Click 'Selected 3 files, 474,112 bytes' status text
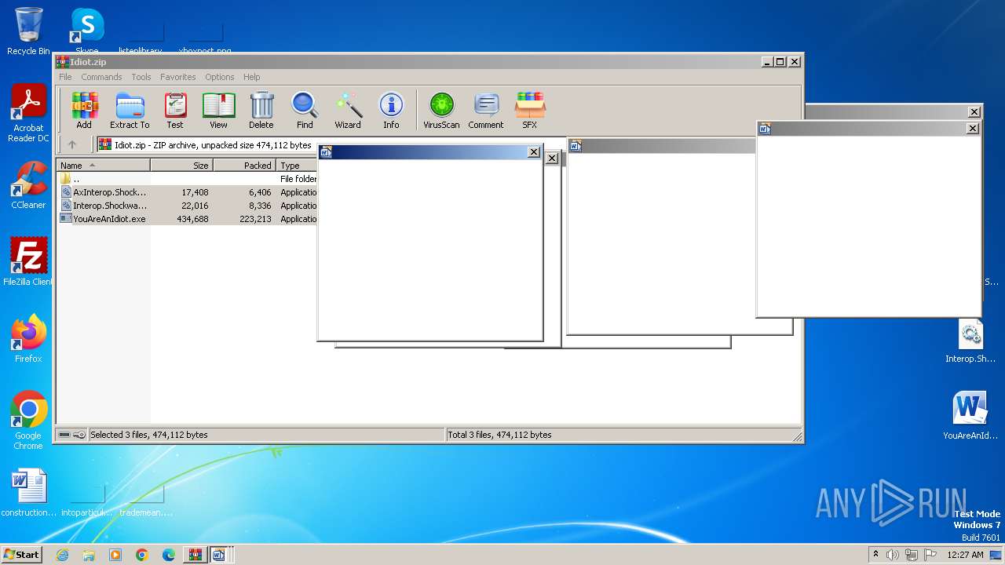Viewport: 1005px width, 565px height. pos(149,435)
